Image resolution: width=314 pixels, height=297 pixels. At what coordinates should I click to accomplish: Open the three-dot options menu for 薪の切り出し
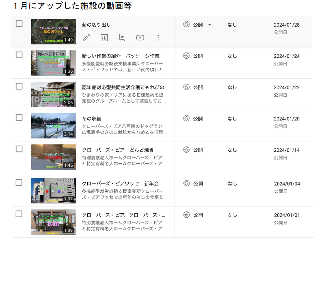[x=158, y=38]
